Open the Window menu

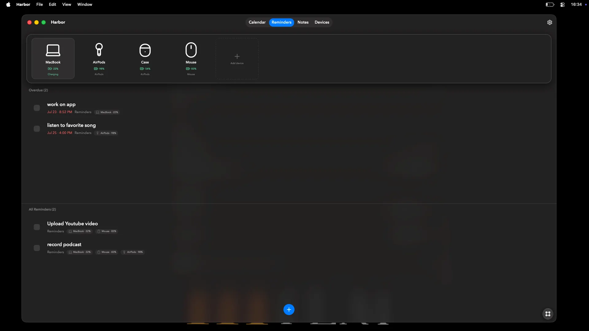point(85,5)
